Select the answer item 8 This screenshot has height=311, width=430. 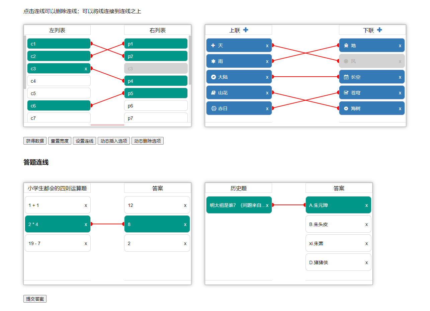pyautogui.click(x=157, y=224)
